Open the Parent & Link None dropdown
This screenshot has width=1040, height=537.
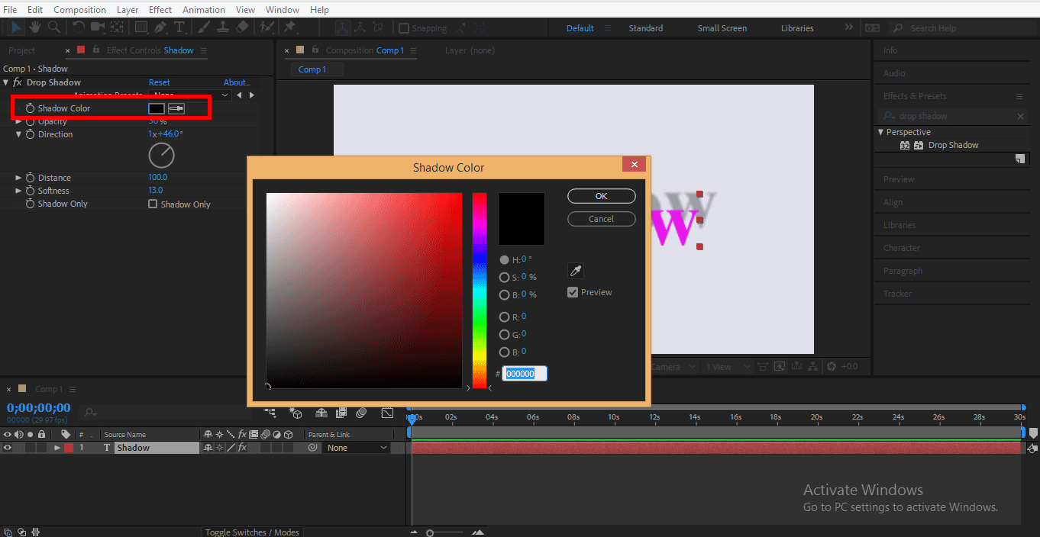tap(356, 447)
